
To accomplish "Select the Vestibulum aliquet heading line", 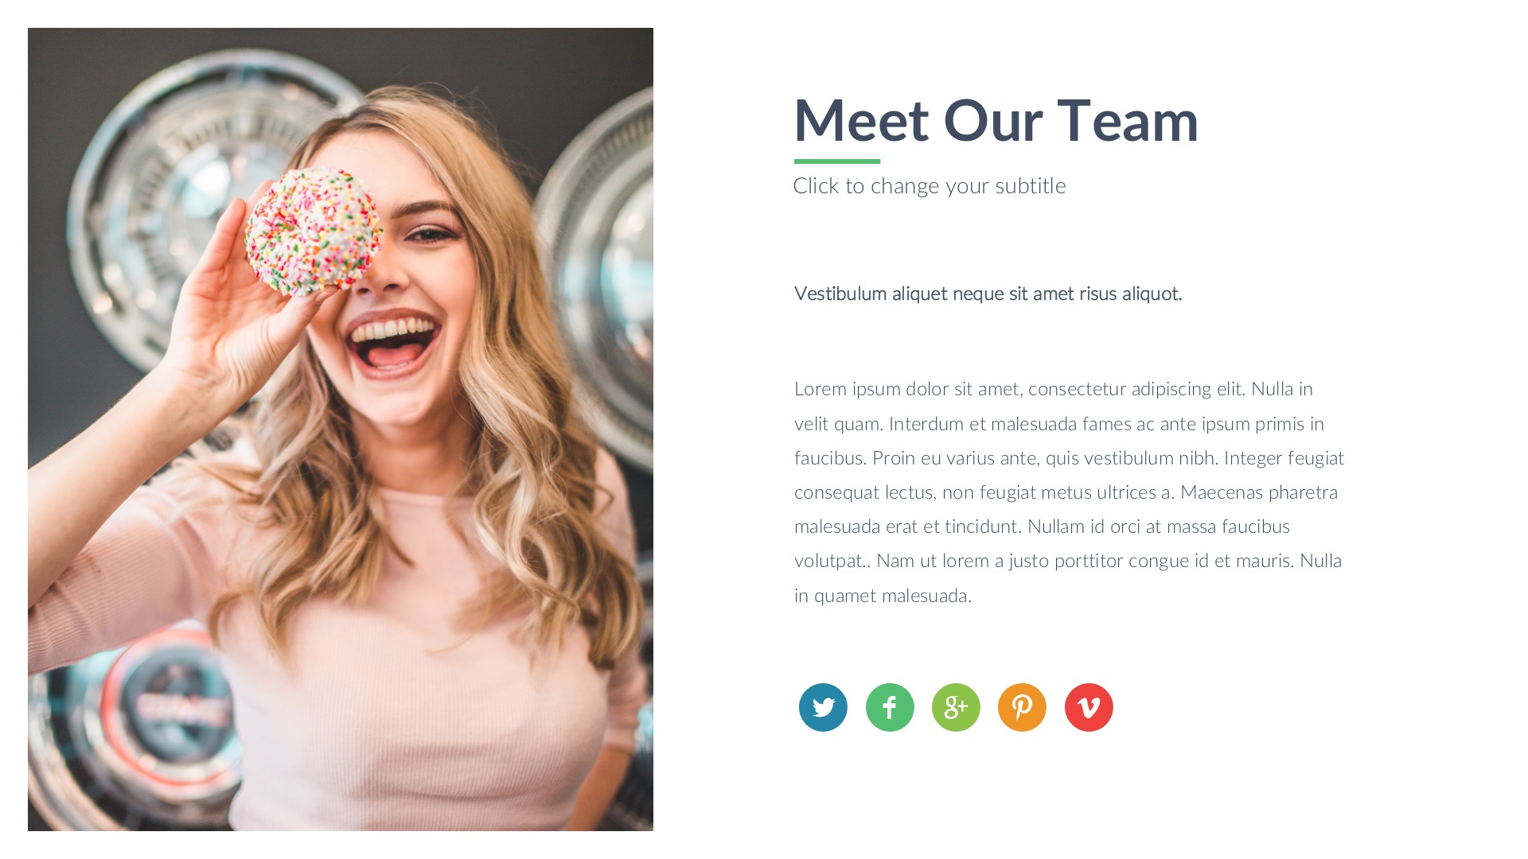I will tap(988, 293).
